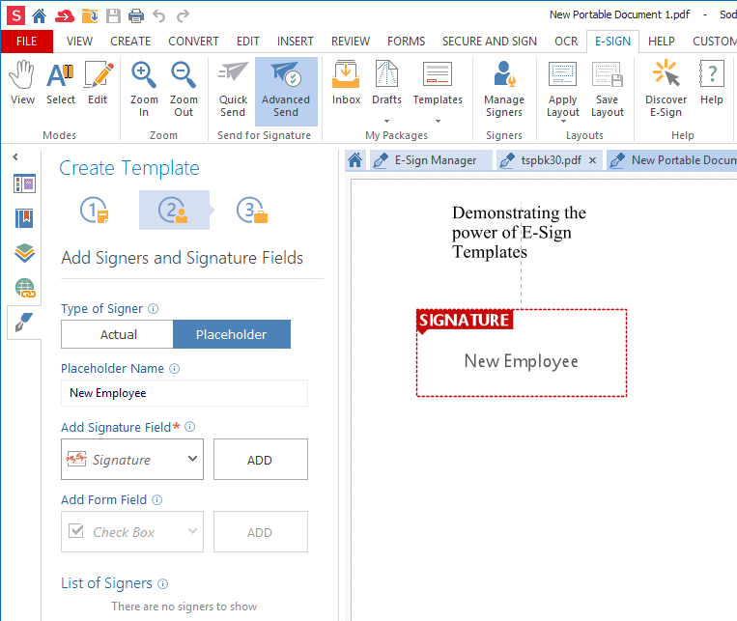
Task: Open the HELP ribbon tab
Action: (662, 42)
